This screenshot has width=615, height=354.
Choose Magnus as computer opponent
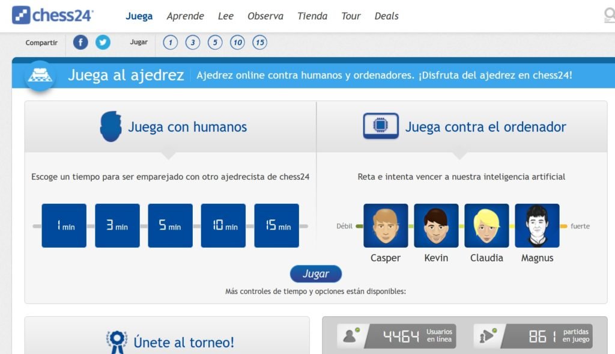pyautogui.click(x=538, y=225)
